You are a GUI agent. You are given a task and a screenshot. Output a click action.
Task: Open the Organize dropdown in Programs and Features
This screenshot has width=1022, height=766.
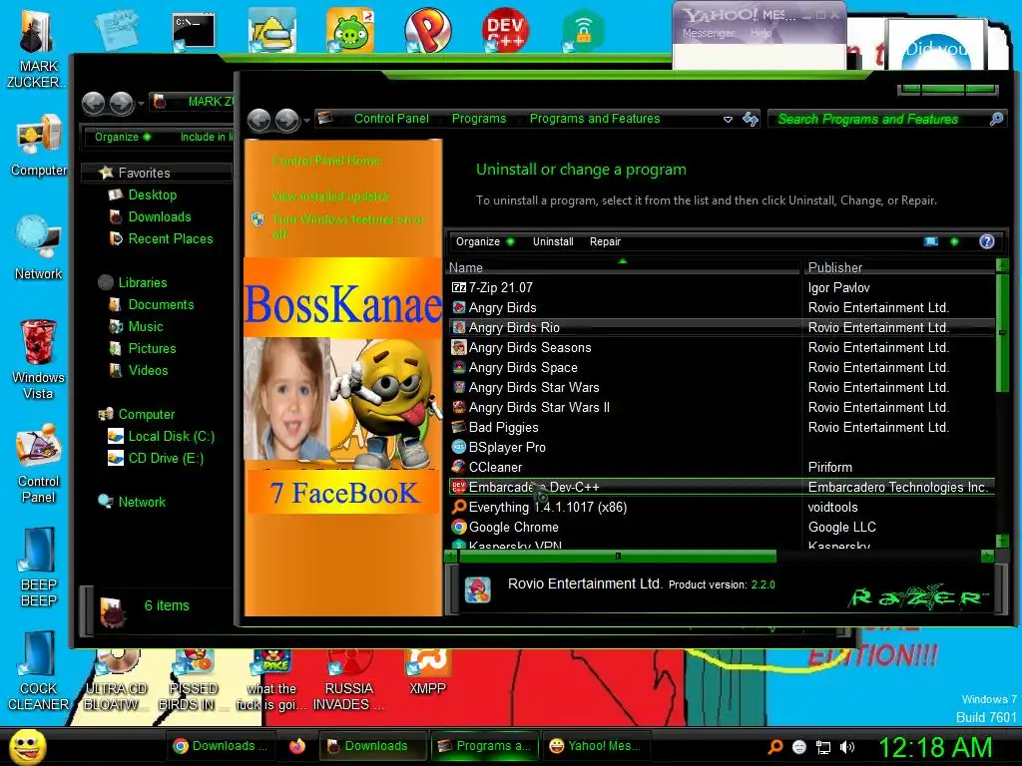click(x=484, y=241)
